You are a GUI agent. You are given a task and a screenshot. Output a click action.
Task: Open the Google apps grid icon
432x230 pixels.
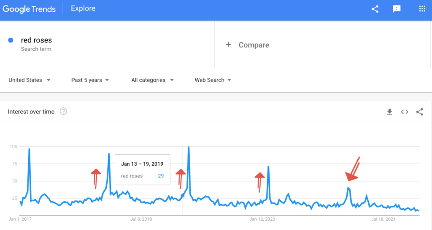422,9
